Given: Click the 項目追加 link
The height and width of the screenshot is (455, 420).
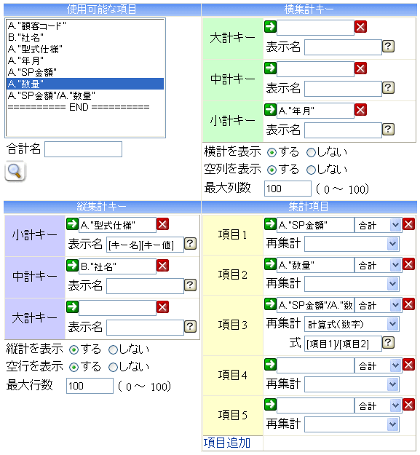Looking at the screenshot, I should coord(227,443).
